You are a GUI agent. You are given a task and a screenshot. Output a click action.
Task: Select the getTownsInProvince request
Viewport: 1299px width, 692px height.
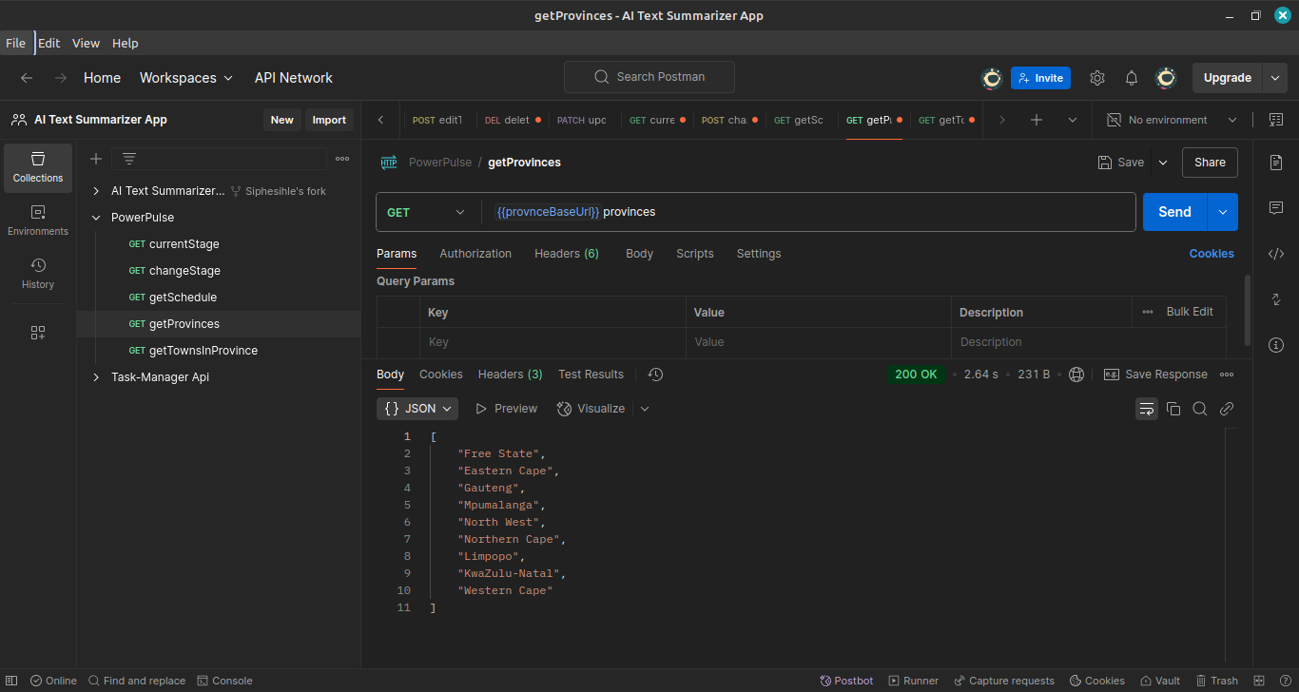click(x=204, y=351)
